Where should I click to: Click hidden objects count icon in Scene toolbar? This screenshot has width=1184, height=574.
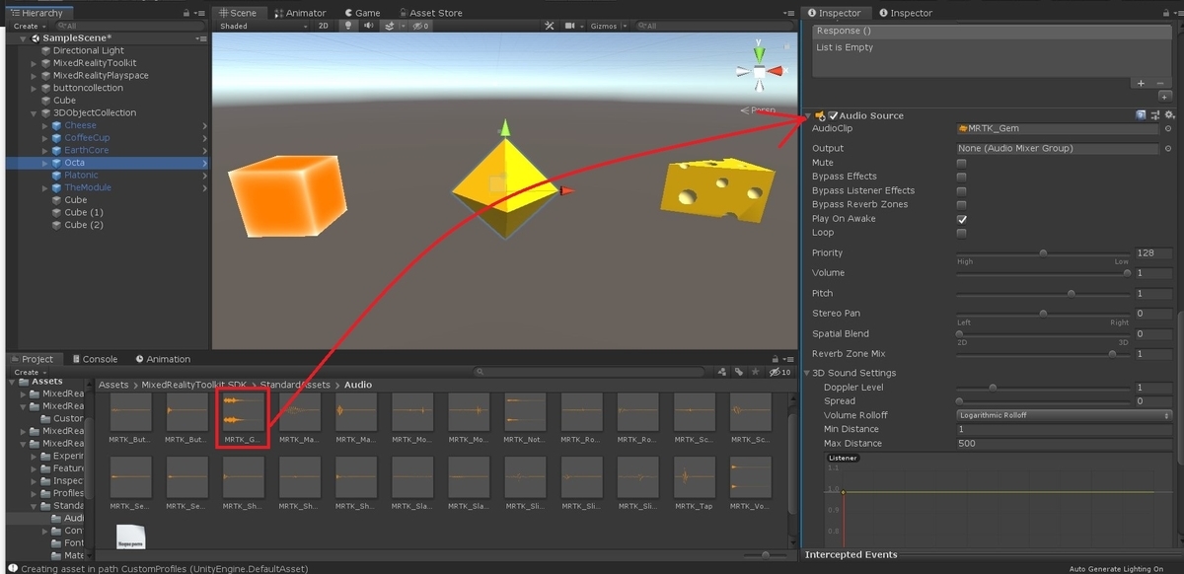pos(419,26)
